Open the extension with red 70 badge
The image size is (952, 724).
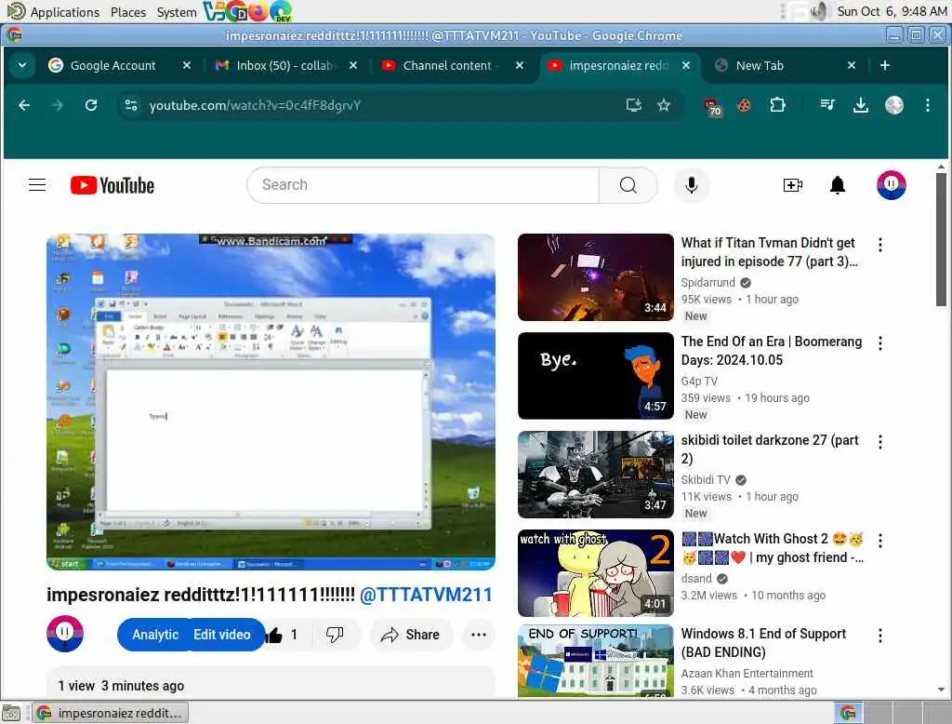coord(711,106)
